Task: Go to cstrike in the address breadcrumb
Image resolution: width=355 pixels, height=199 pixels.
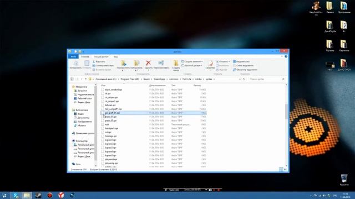Action: click(x=199, y=79)
